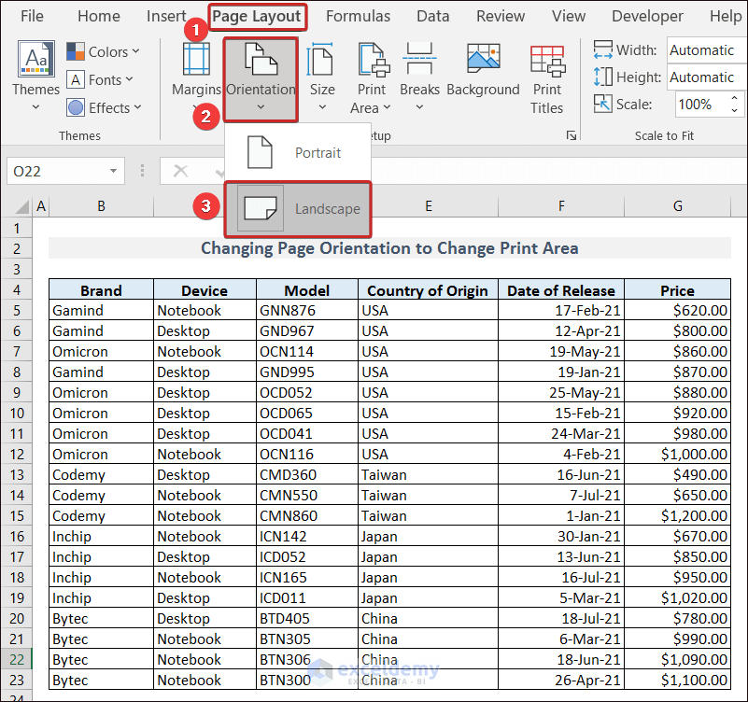Switch to the Formulas tab
This screenshot has width=748, height=702.
pos(358,16)
